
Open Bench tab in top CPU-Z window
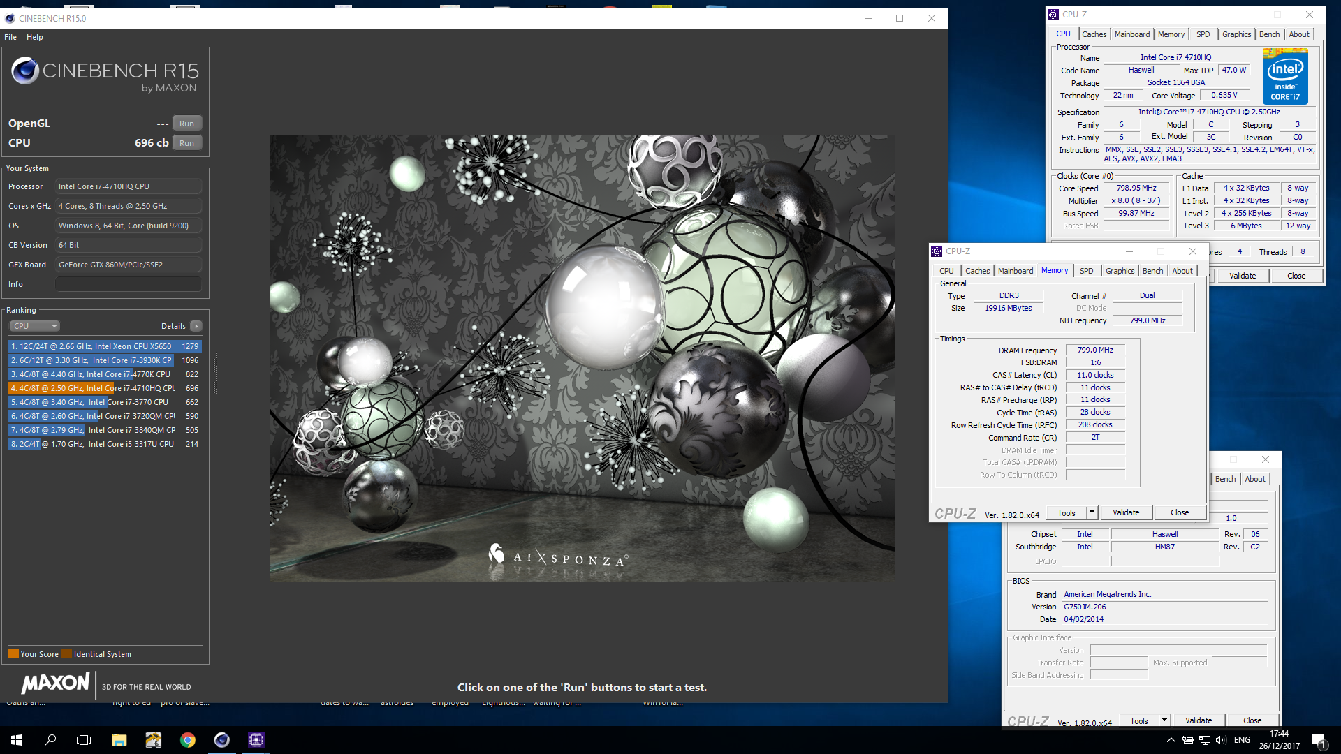(x=1269, y=34)
